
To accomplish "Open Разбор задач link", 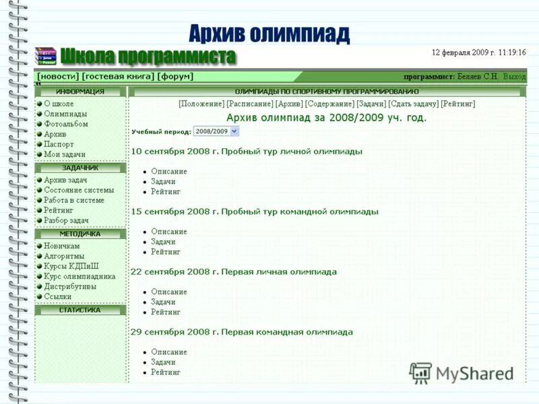I will [x=66, y=221].
